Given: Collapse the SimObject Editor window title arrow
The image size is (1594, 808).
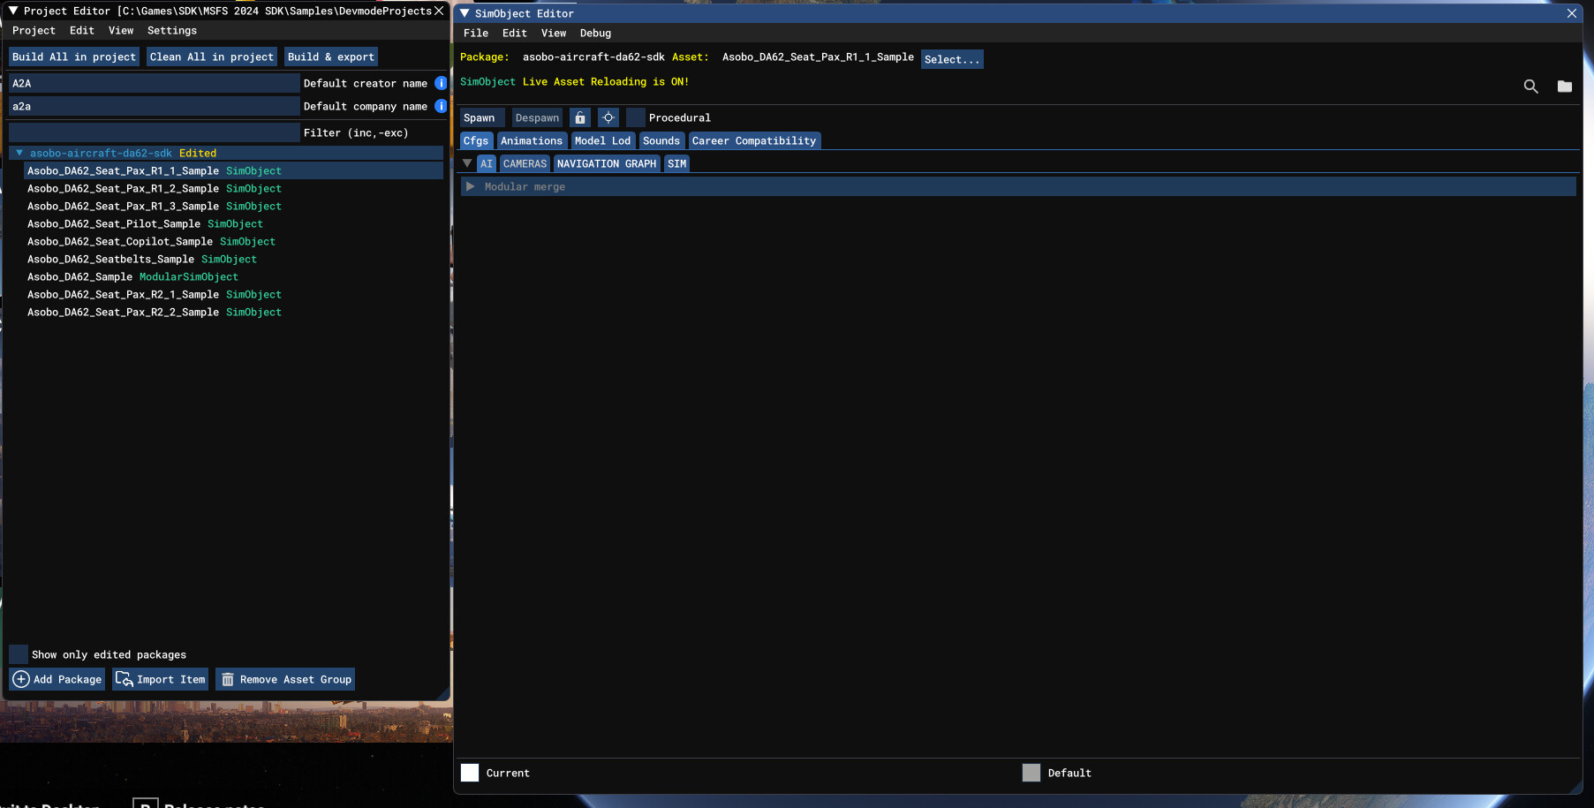Looking at the screenshot, I should click(x=465, y=13).
